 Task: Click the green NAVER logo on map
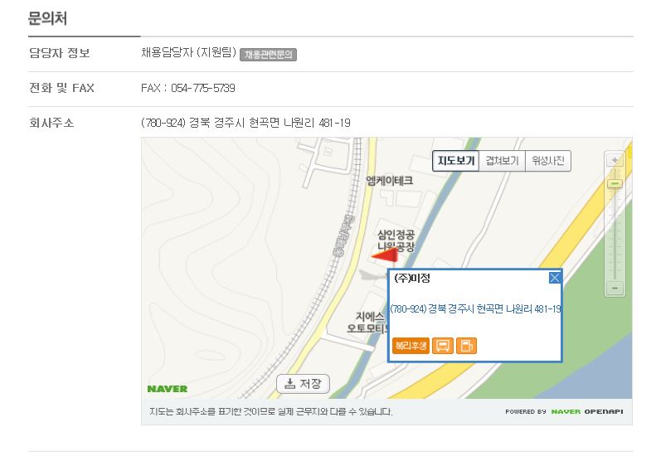168,389
